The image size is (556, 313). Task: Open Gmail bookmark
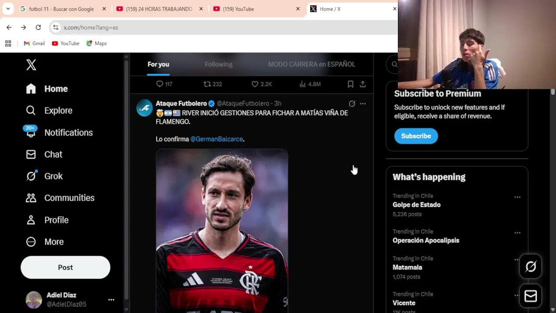(x=34, y=43)
